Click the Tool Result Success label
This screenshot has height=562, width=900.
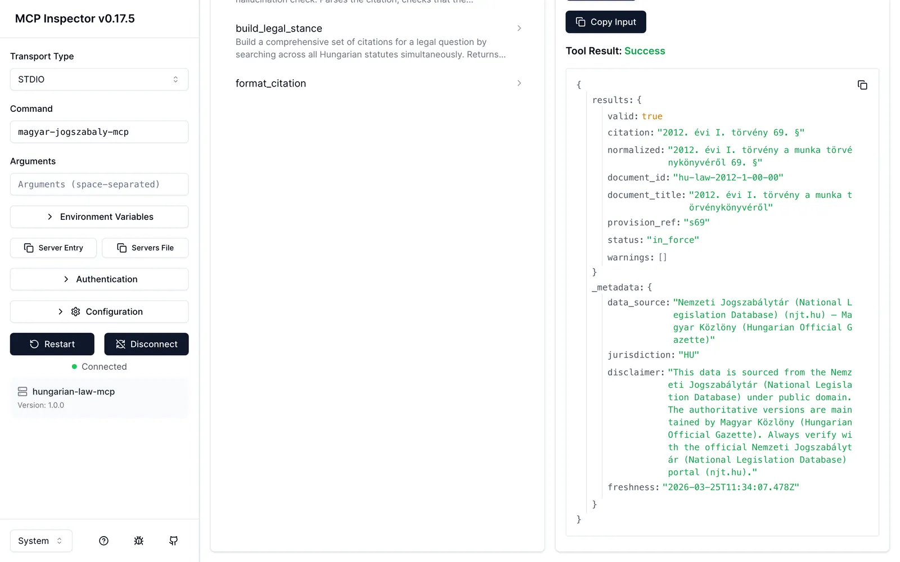(x=615, y=51)
